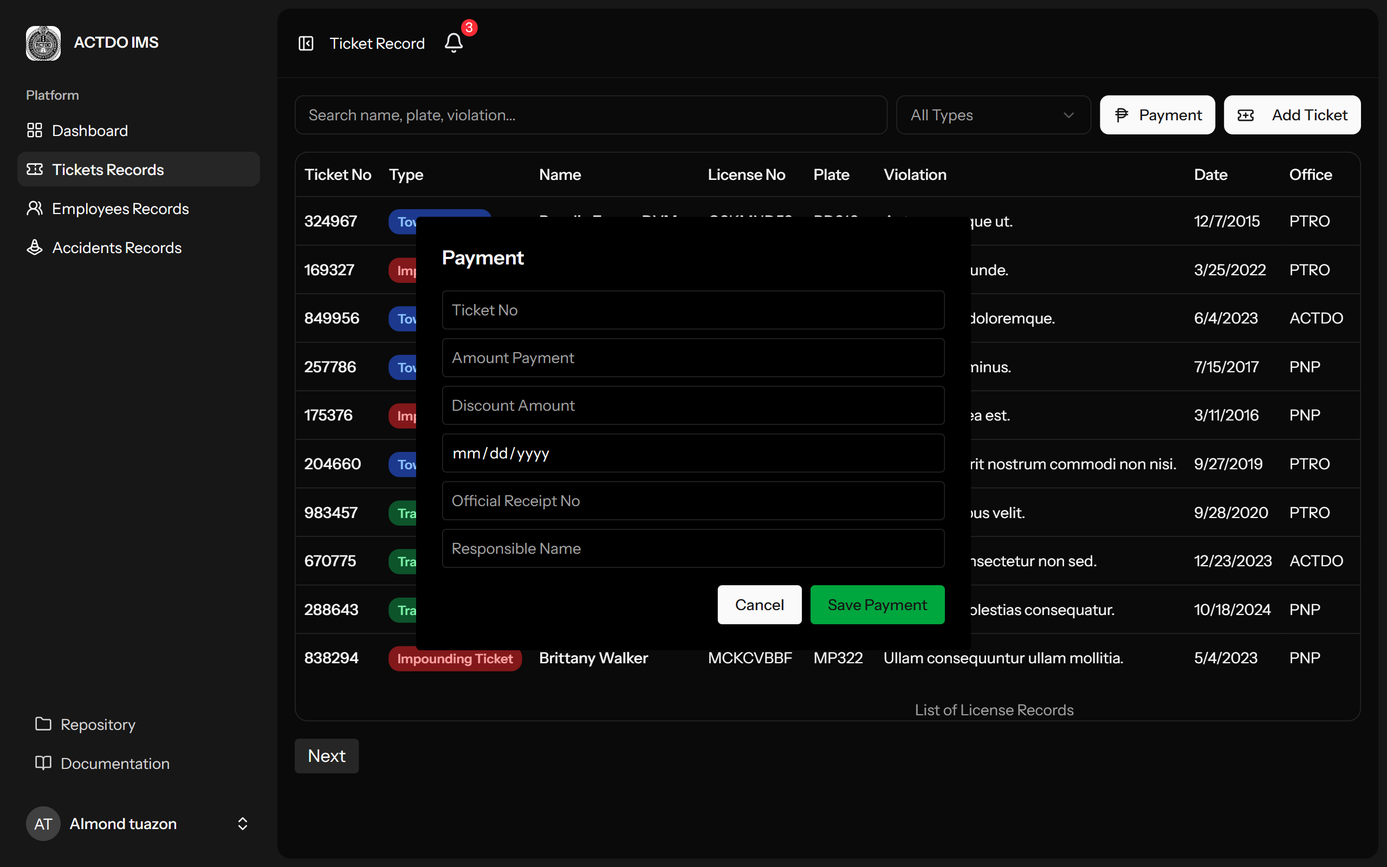Image resolution: width=1387 pixels, height=867 pixels.
Task: Click the Payment button in the toolbar
Action: click(1157, 115)
